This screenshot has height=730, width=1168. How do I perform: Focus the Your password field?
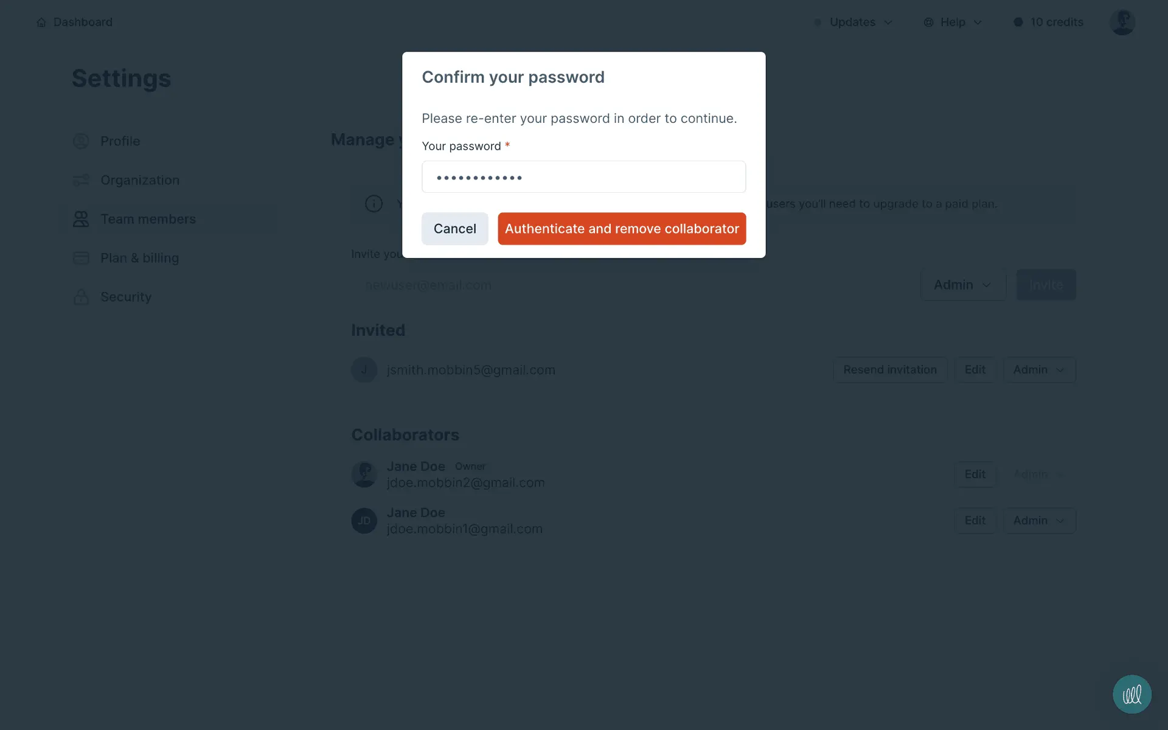[x=583, y=177]
